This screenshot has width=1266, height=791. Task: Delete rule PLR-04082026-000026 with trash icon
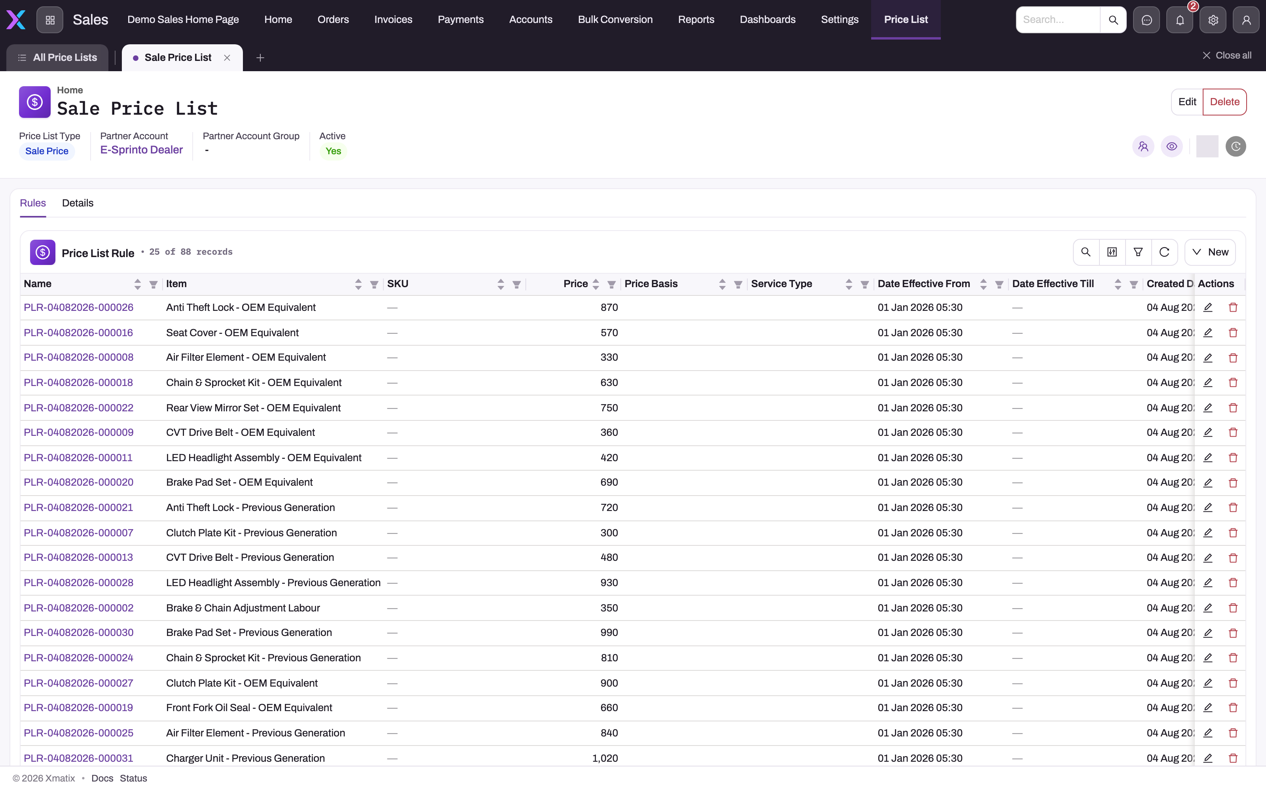click(1233, 308)
